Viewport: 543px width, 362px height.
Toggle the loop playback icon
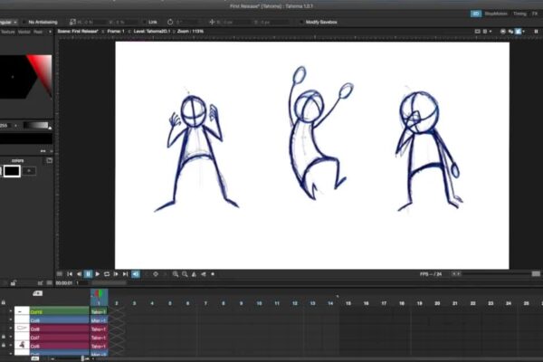click(x=107, y=273)
